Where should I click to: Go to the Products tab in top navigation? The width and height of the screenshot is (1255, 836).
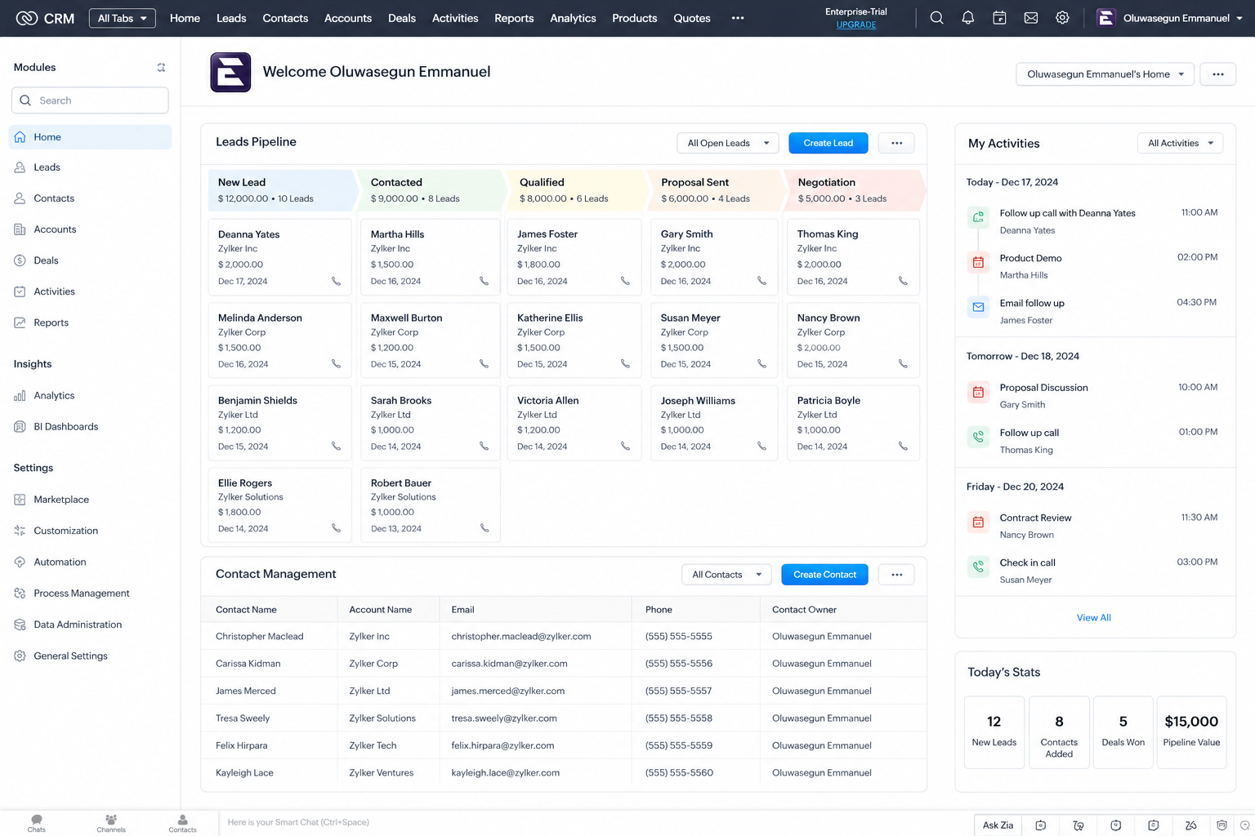(x=634, y=18)
